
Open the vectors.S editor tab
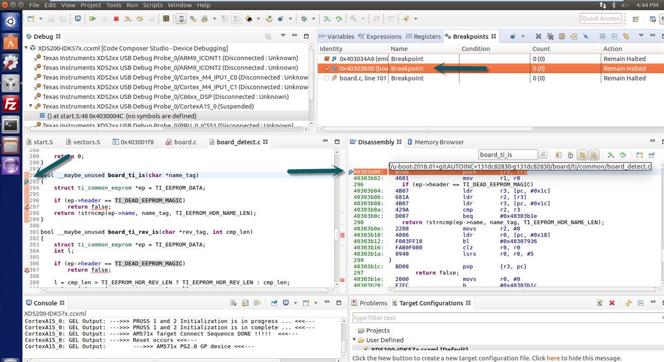tap(83, 142)
